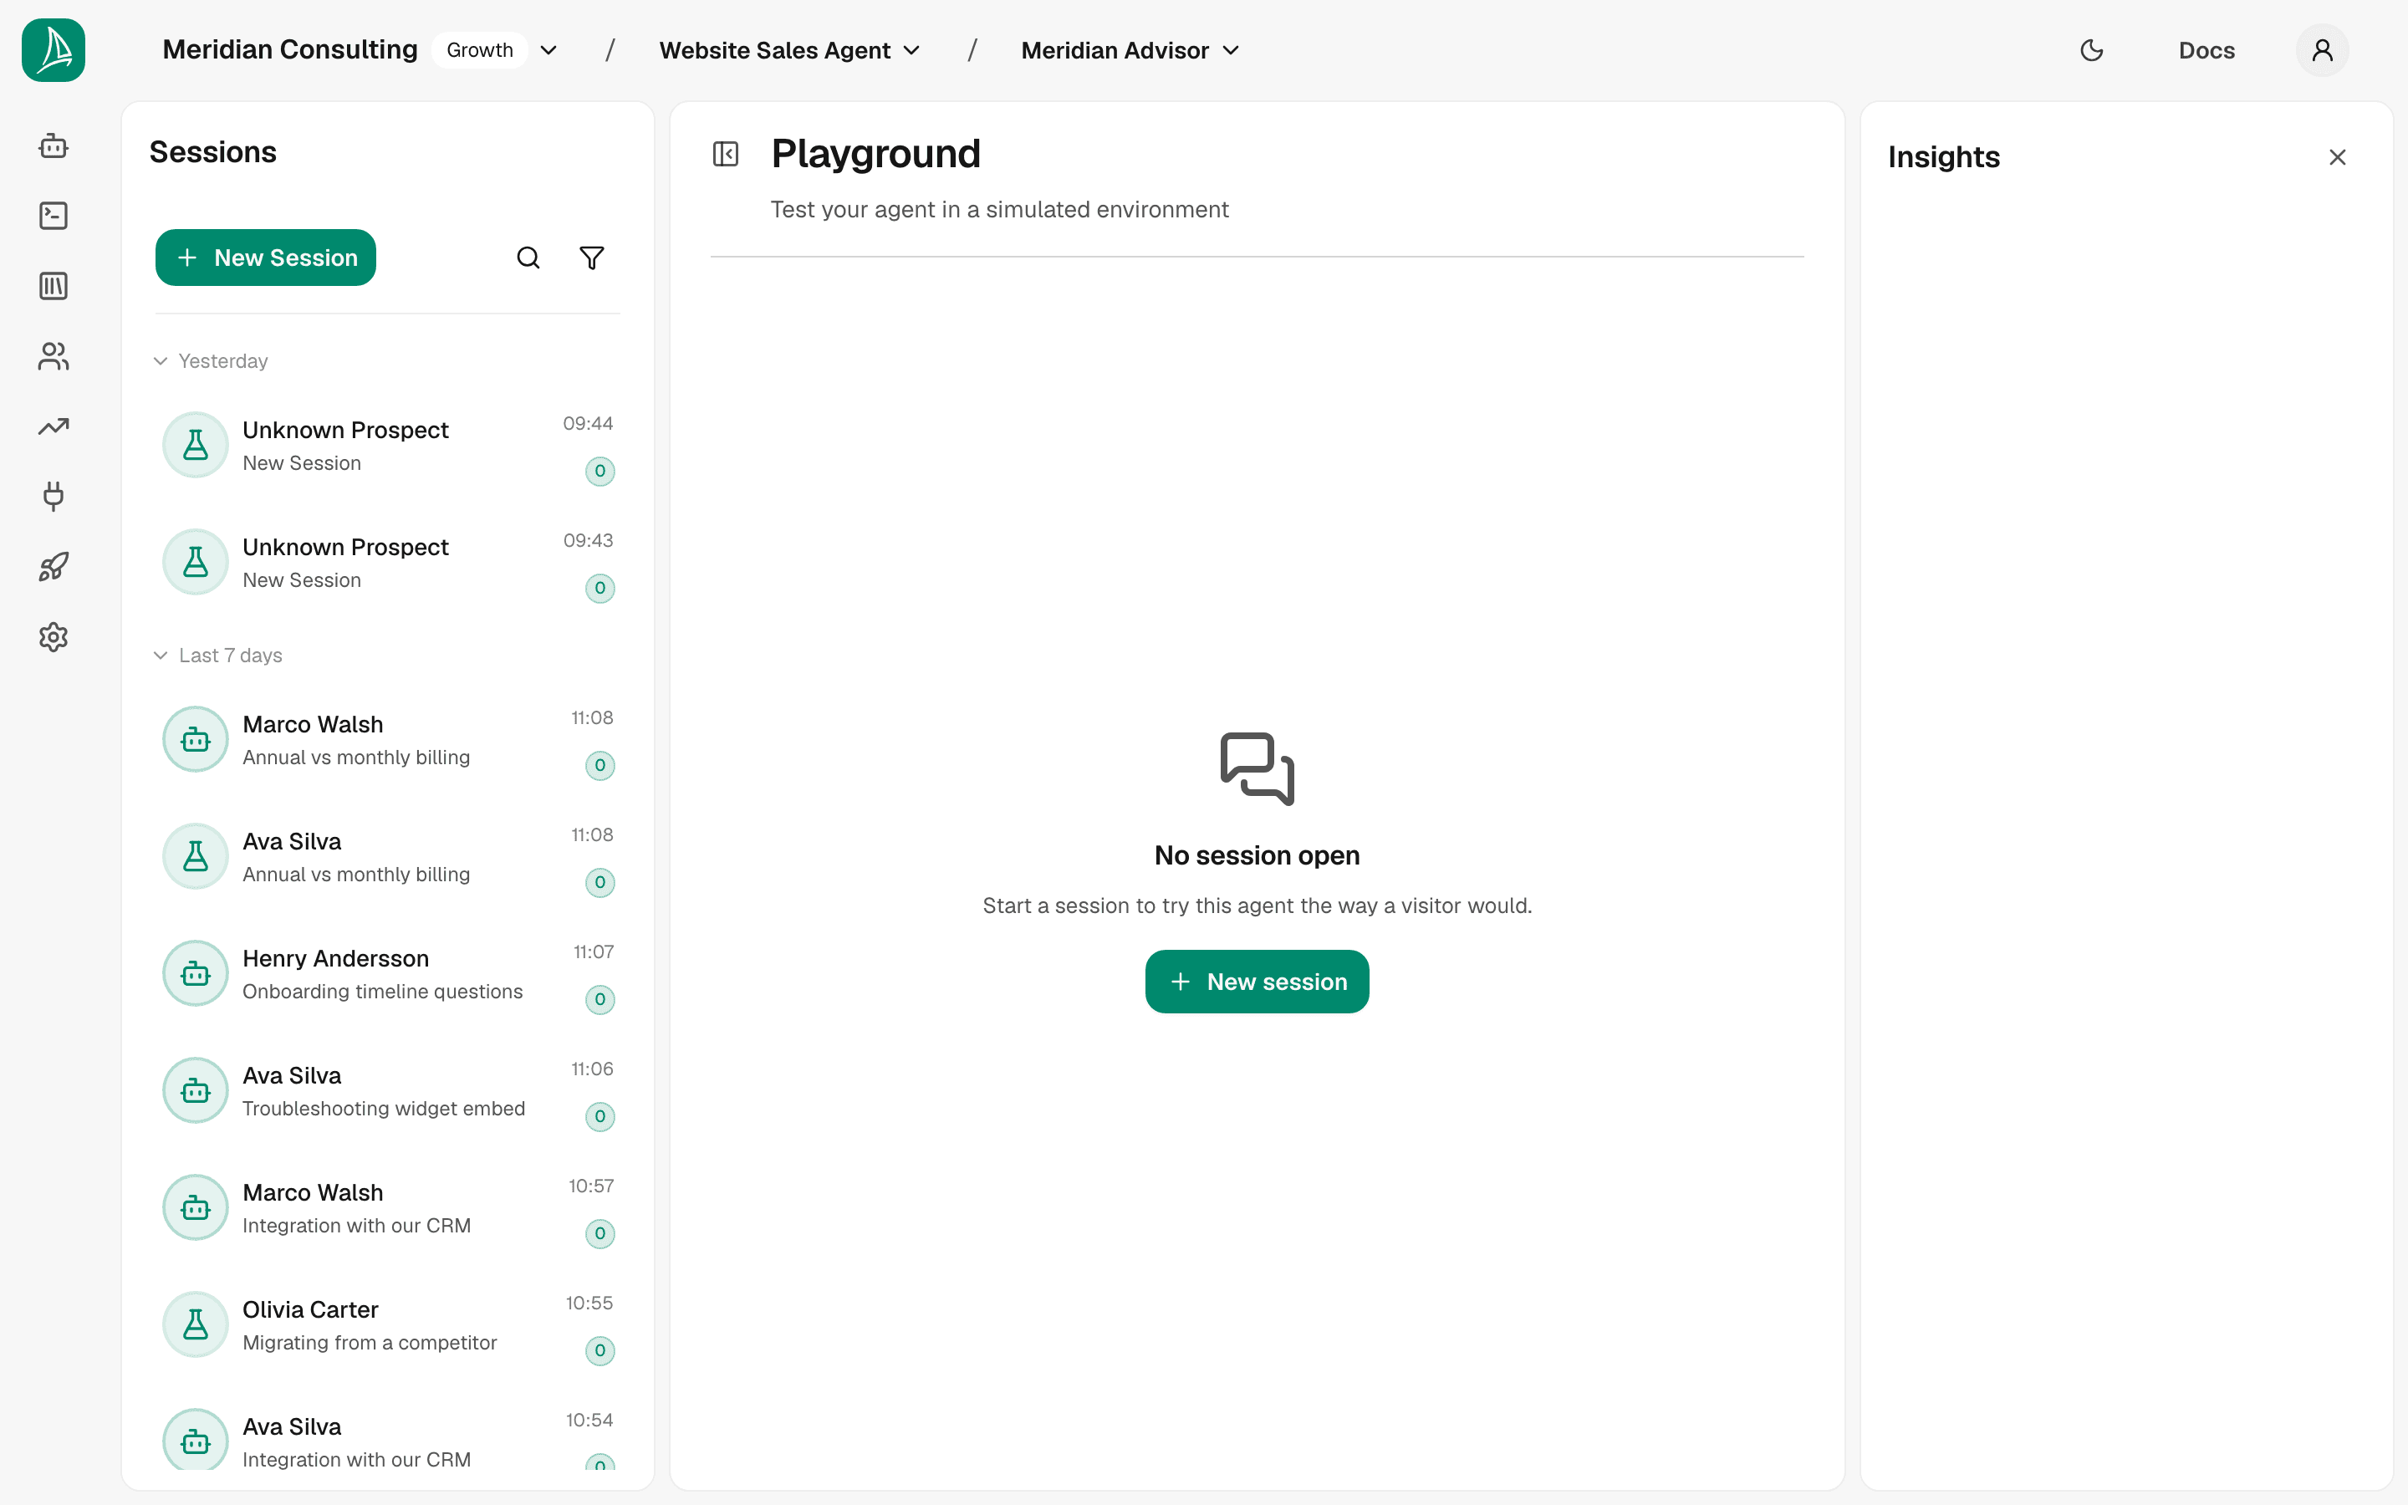Screen dimensions: 2408x1505
Task: Collapse the Last 7 days group
Action: (x=217, y=655)
